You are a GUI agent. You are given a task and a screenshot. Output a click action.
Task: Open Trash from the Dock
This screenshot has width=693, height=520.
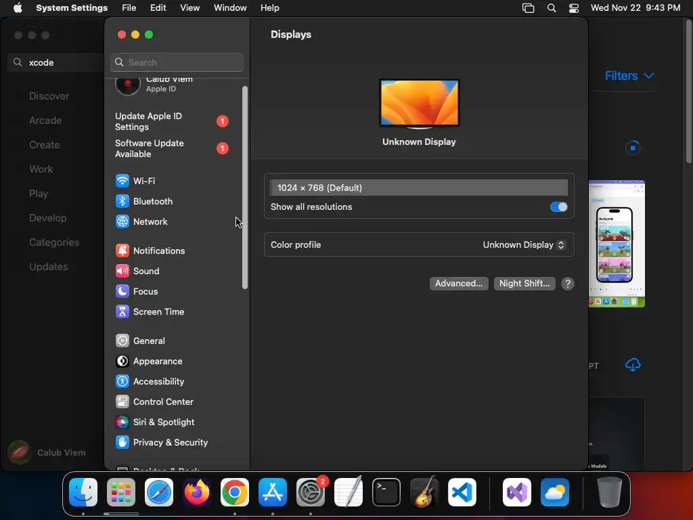point(610,492)
